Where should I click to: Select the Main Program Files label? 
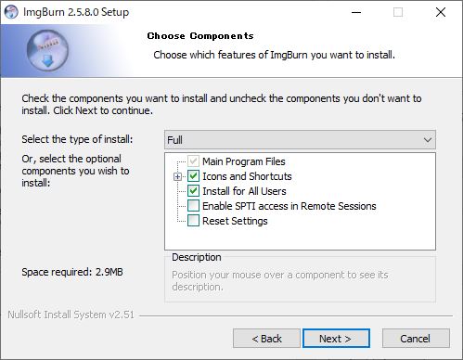click(x=244, y=161)
